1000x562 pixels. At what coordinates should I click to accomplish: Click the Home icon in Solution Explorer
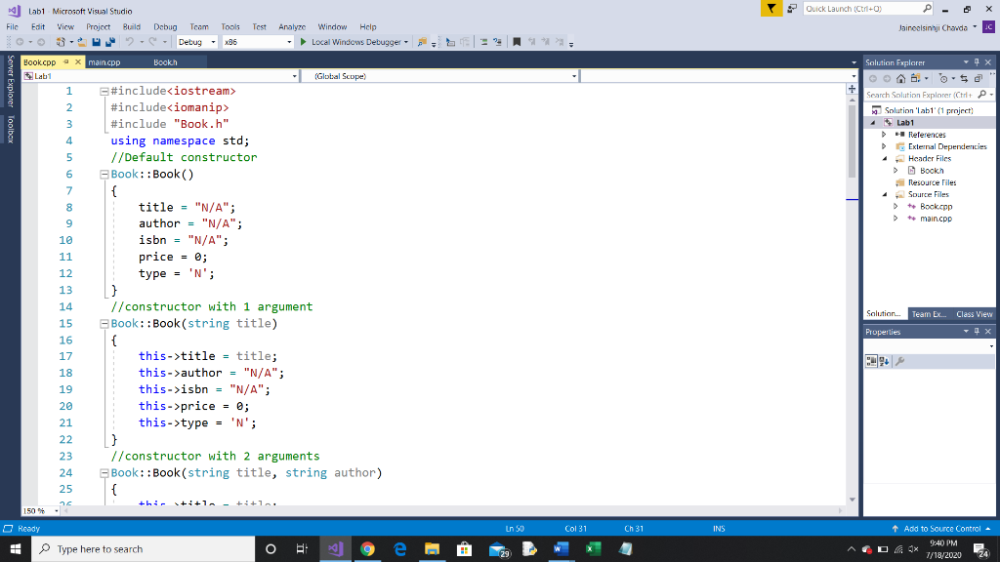[900, 78]
